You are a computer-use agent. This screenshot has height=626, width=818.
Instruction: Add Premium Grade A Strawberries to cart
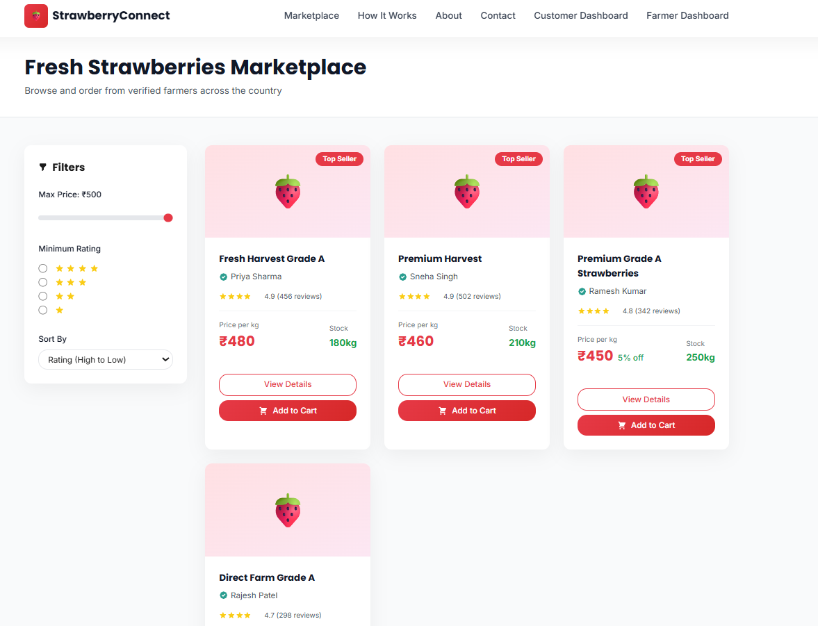646,425
